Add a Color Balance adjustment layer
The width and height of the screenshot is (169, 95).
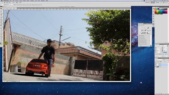coord(144,30)
